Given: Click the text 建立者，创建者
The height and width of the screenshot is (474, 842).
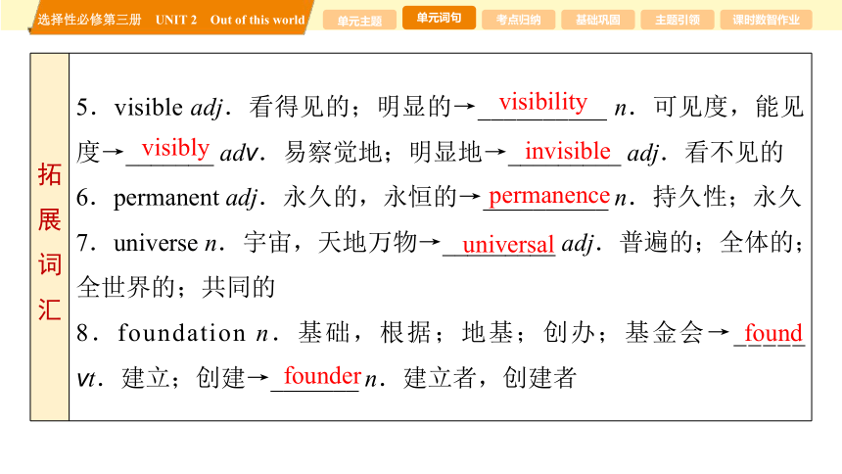Looking at the screenshot, I should (491, 378).
